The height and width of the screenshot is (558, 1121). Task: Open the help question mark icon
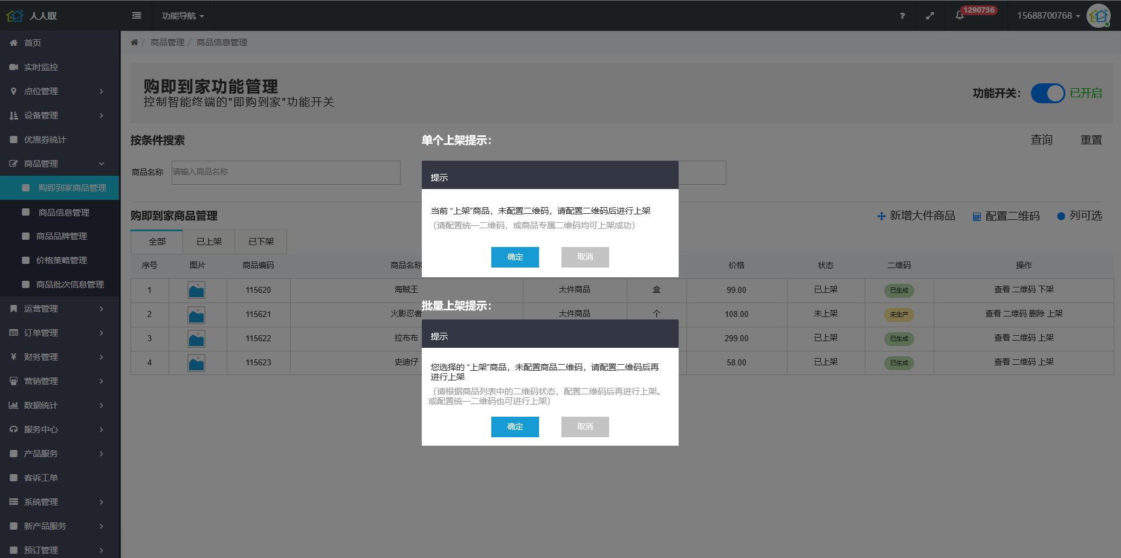pos(902,16)
